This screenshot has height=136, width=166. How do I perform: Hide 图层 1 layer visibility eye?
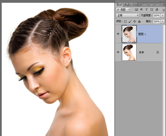(x=118, y=34)
